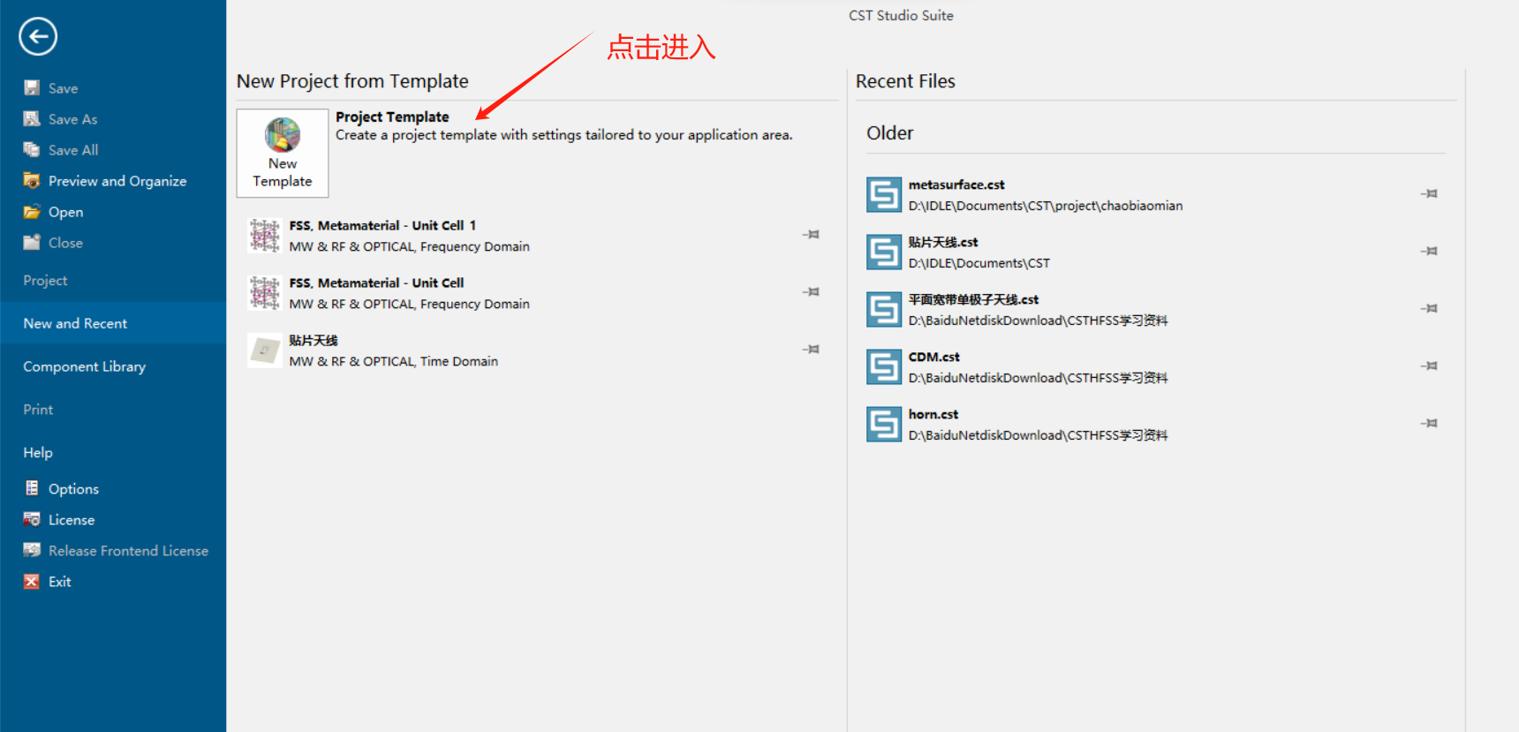Pin CDM.cst in recent files
Screen dimensions: 1519x732
(x=1429, y=366)
